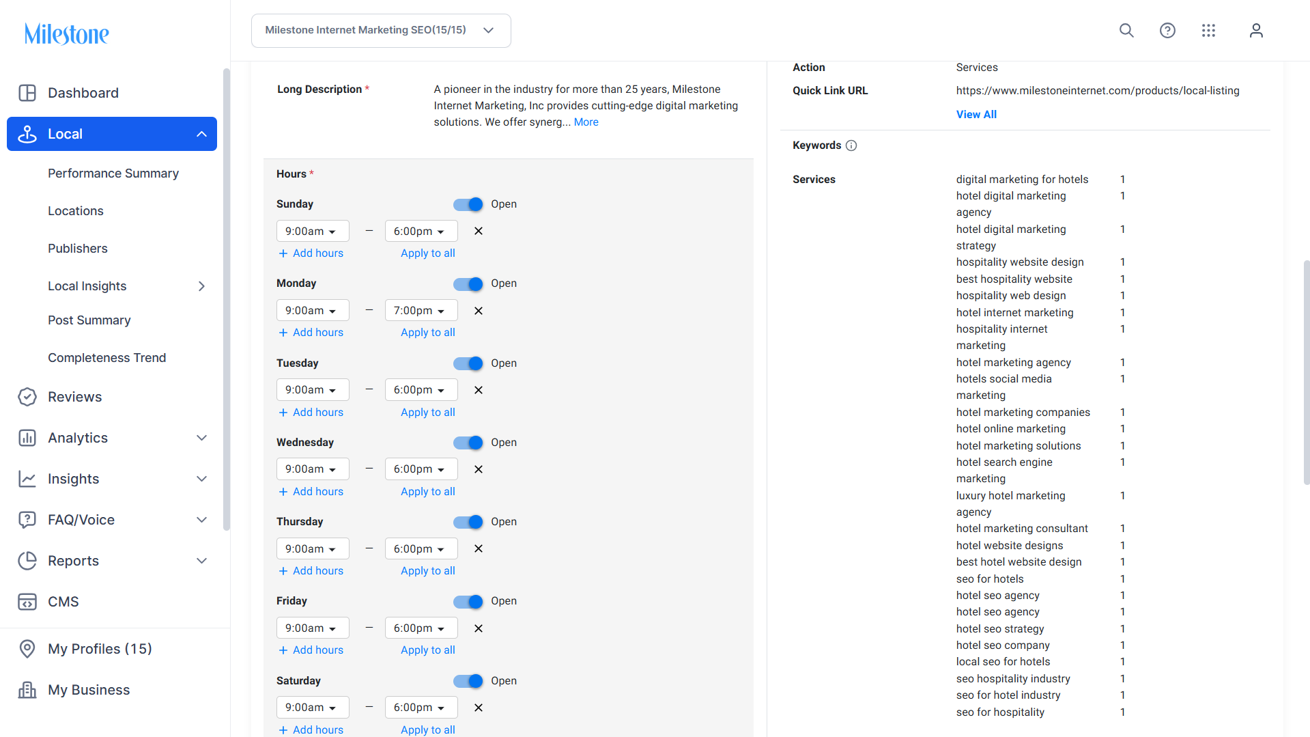Click More link in Long Description
The width and height of the screenshot is (1310, 737).
pos(586,122)
